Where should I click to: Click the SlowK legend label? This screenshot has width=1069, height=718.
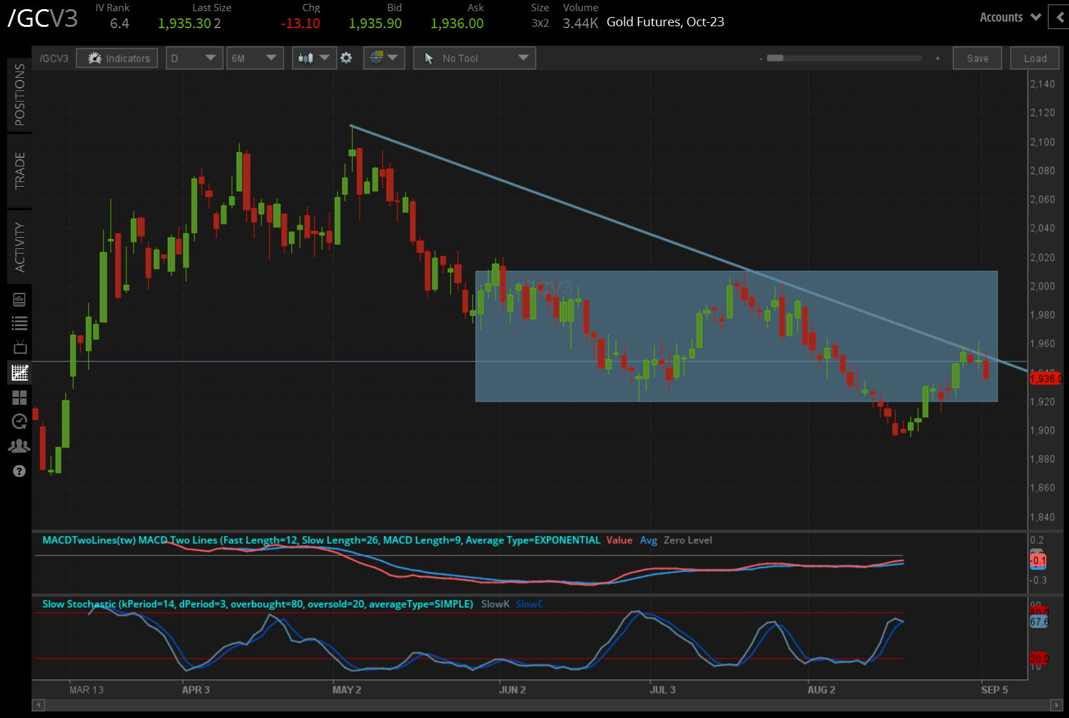click(495, 604)
